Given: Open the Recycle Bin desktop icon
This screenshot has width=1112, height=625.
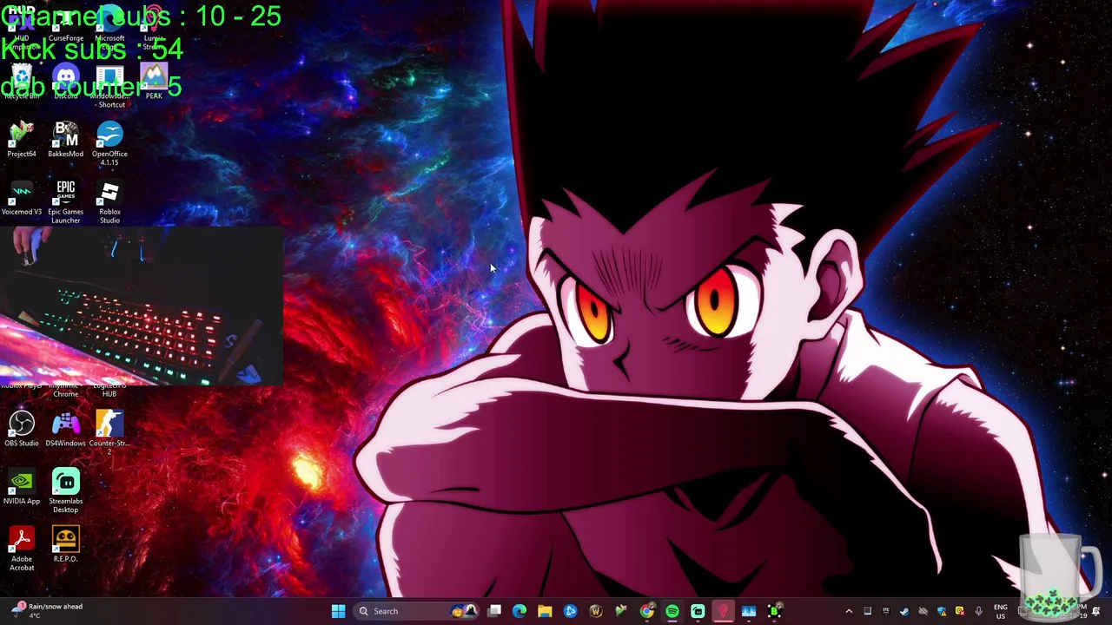Looking at the screenshot, I should pyautogui.click(x=22, y=82).
